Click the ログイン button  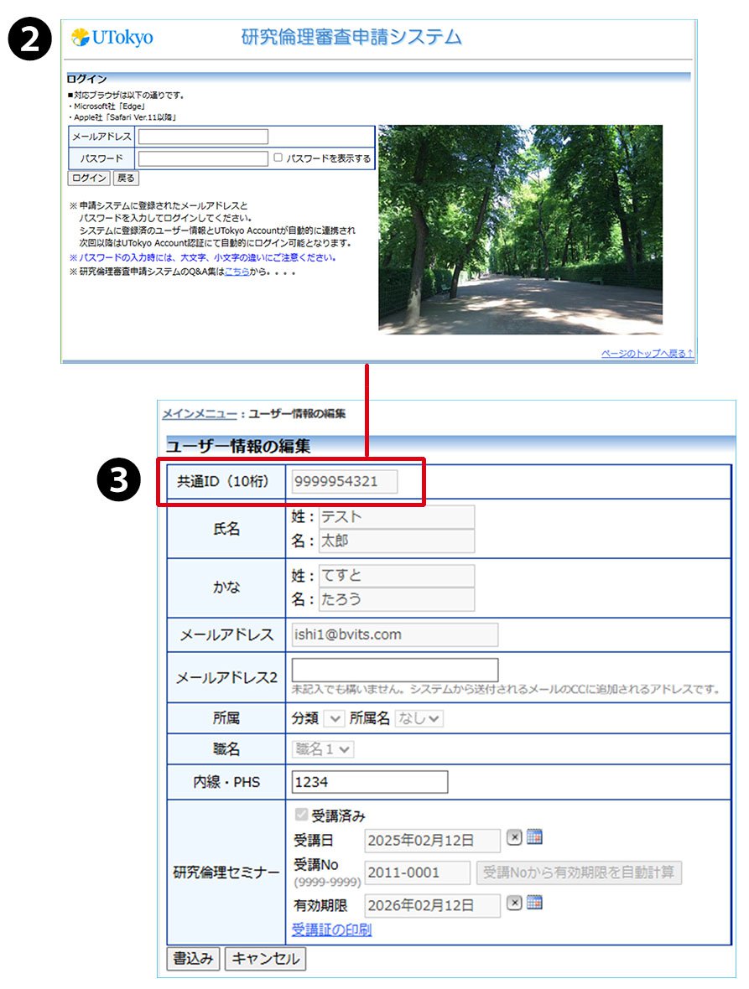(x=89, y=178)
